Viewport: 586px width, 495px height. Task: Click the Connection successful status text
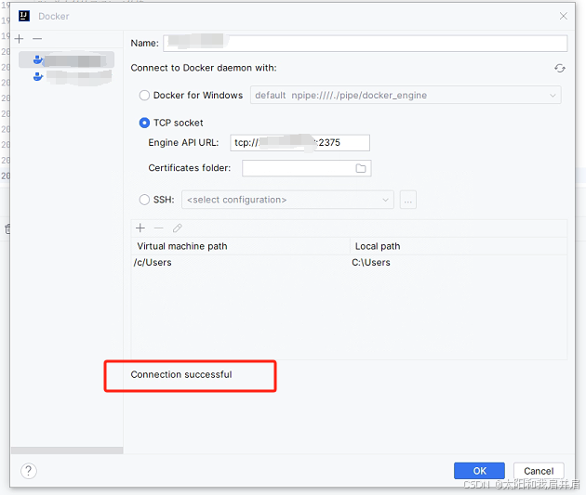pos(181,374)
